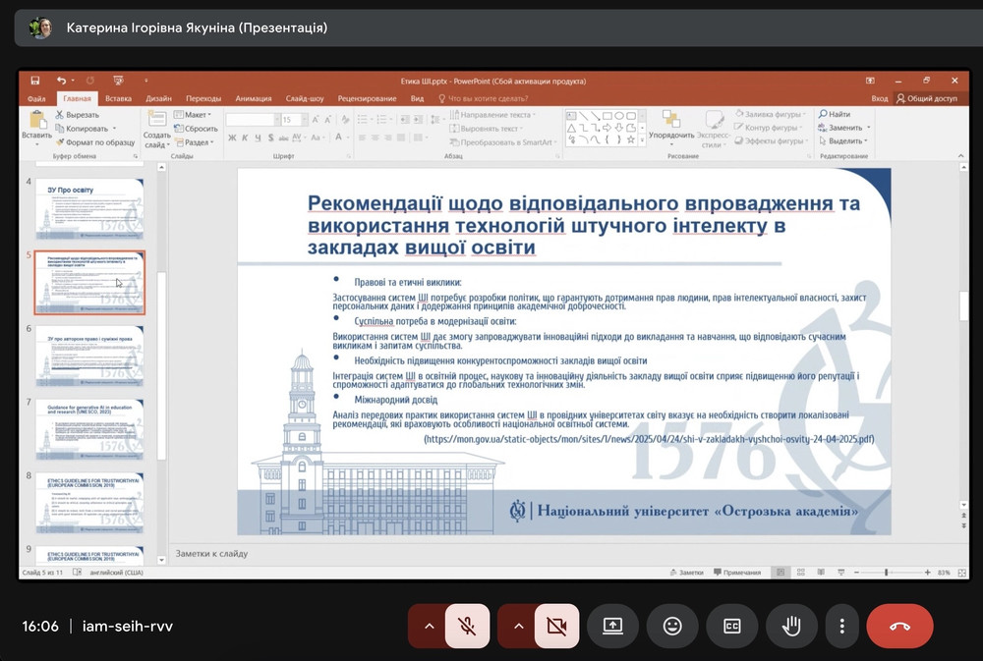983x661 pixels.
Task: Raise your hand in the meeting
Action: (x=791, y=626)
